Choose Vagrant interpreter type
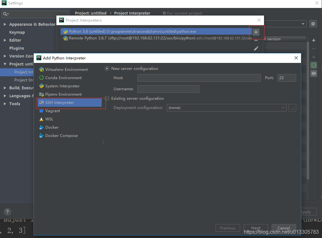 (49, 111)
